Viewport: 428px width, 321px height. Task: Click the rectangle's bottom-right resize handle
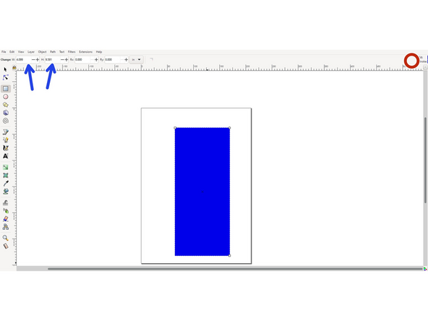click(230, 256)
